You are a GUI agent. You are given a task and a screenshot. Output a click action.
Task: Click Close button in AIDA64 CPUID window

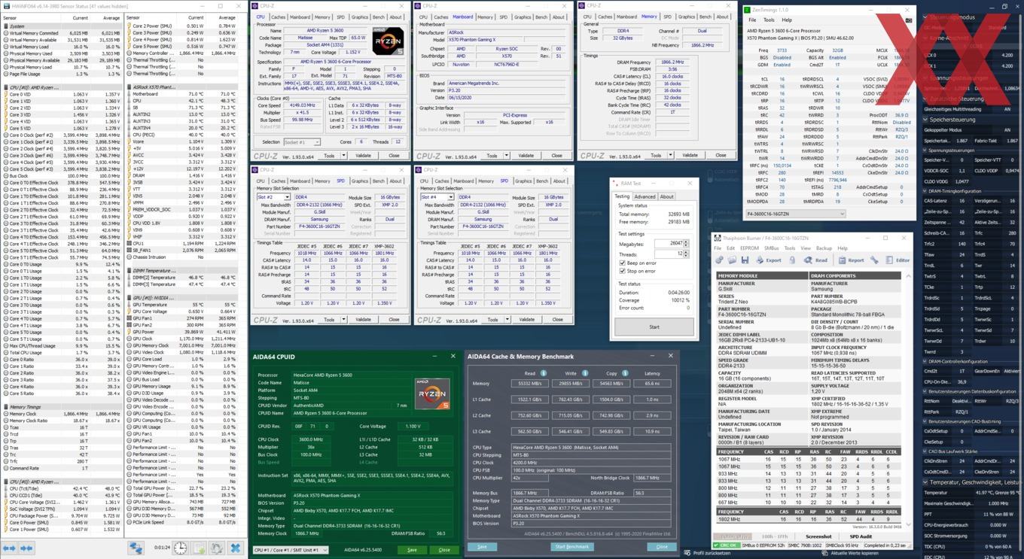(444, 550)
